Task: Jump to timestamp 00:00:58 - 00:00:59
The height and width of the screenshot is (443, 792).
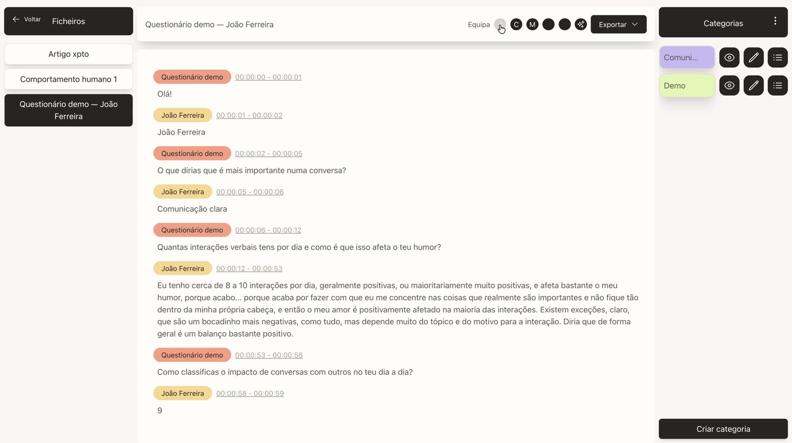Action: coord(250,394)
